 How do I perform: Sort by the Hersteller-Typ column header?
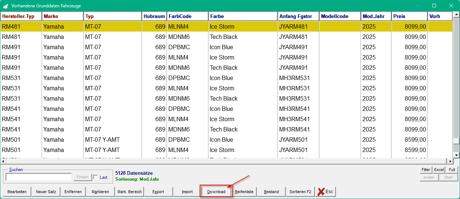pos(21,16)
